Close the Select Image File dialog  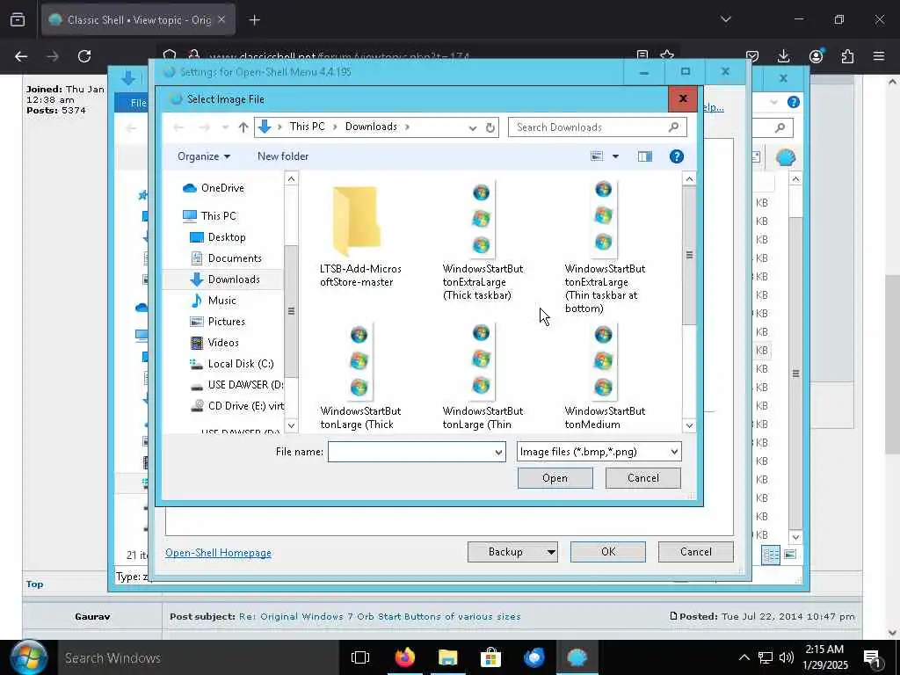[x=683, y=98]
